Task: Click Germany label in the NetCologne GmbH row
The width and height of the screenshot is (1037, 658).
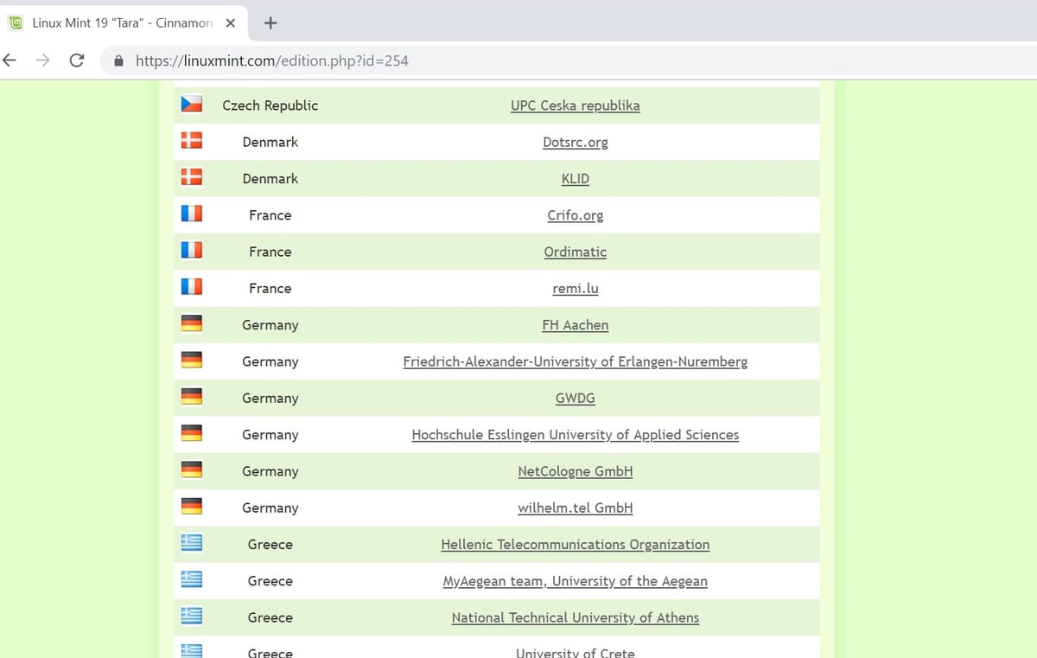Action: [270, 471]
